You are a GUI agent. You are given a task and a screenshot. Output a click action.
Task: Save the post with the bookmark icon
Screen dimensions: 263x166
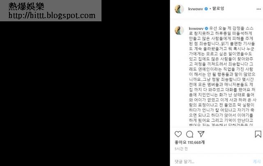click(258, 134)
